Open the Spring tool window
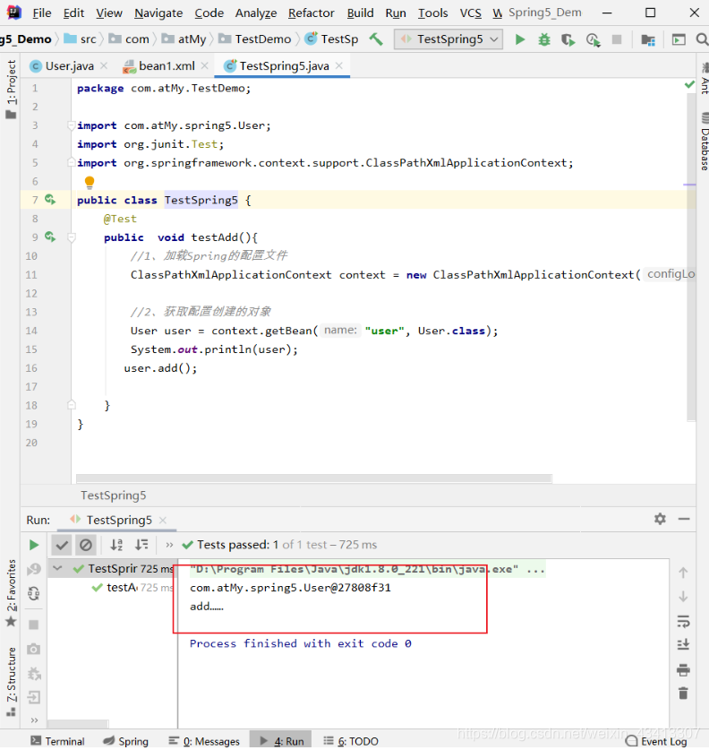Image resolution: width=709 pixels, height=750 pixels. click(x=126, y=741)
